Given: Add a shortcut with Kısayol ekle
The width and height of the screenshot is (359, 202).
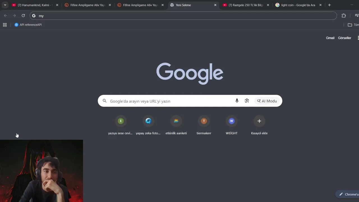Looking at the screenshot, I should (259, 125).
